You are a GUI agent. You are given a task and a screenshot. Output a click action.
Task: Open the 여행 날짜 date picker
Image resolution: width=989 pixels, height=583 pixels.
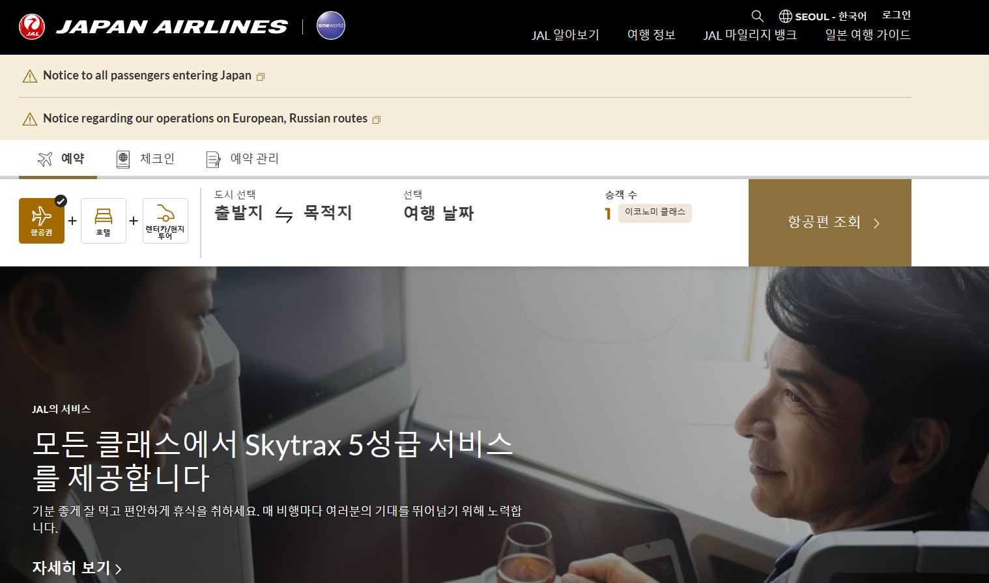[x=438, y=213]
